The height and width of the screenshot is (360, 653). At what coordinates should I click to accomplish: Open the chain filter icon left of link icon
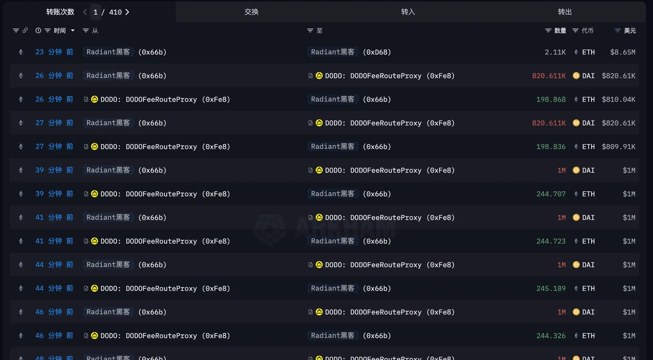pos(16,30)
